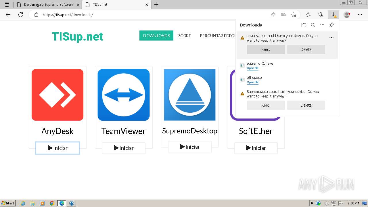Viewport: 368px width, 207px height.
Task: View site info via lock icon
Action: (36, 15)
